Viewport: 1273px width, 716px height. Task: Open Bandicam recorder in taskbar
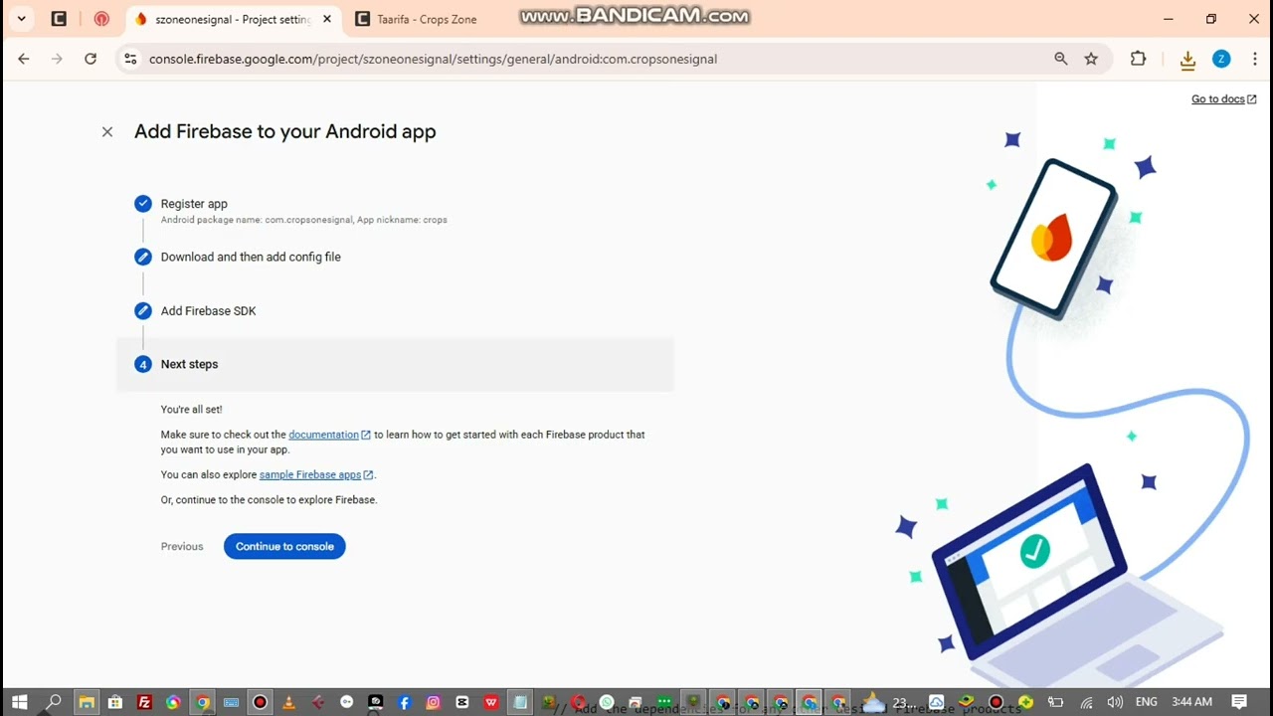pyautogui.click(x=260, y=702)
